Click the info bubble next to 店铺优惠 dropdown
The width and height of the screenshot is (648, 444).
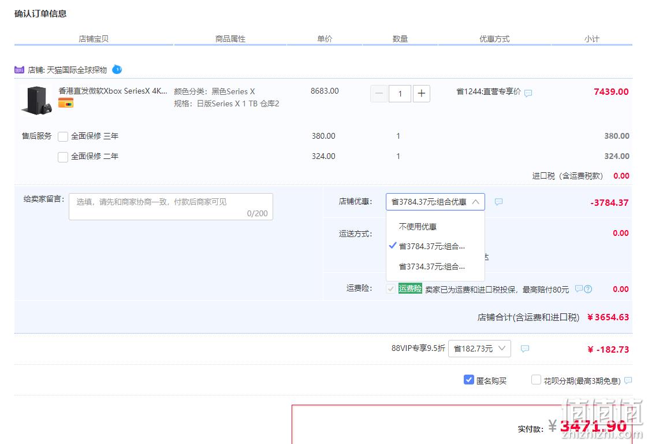click(499, 202)
